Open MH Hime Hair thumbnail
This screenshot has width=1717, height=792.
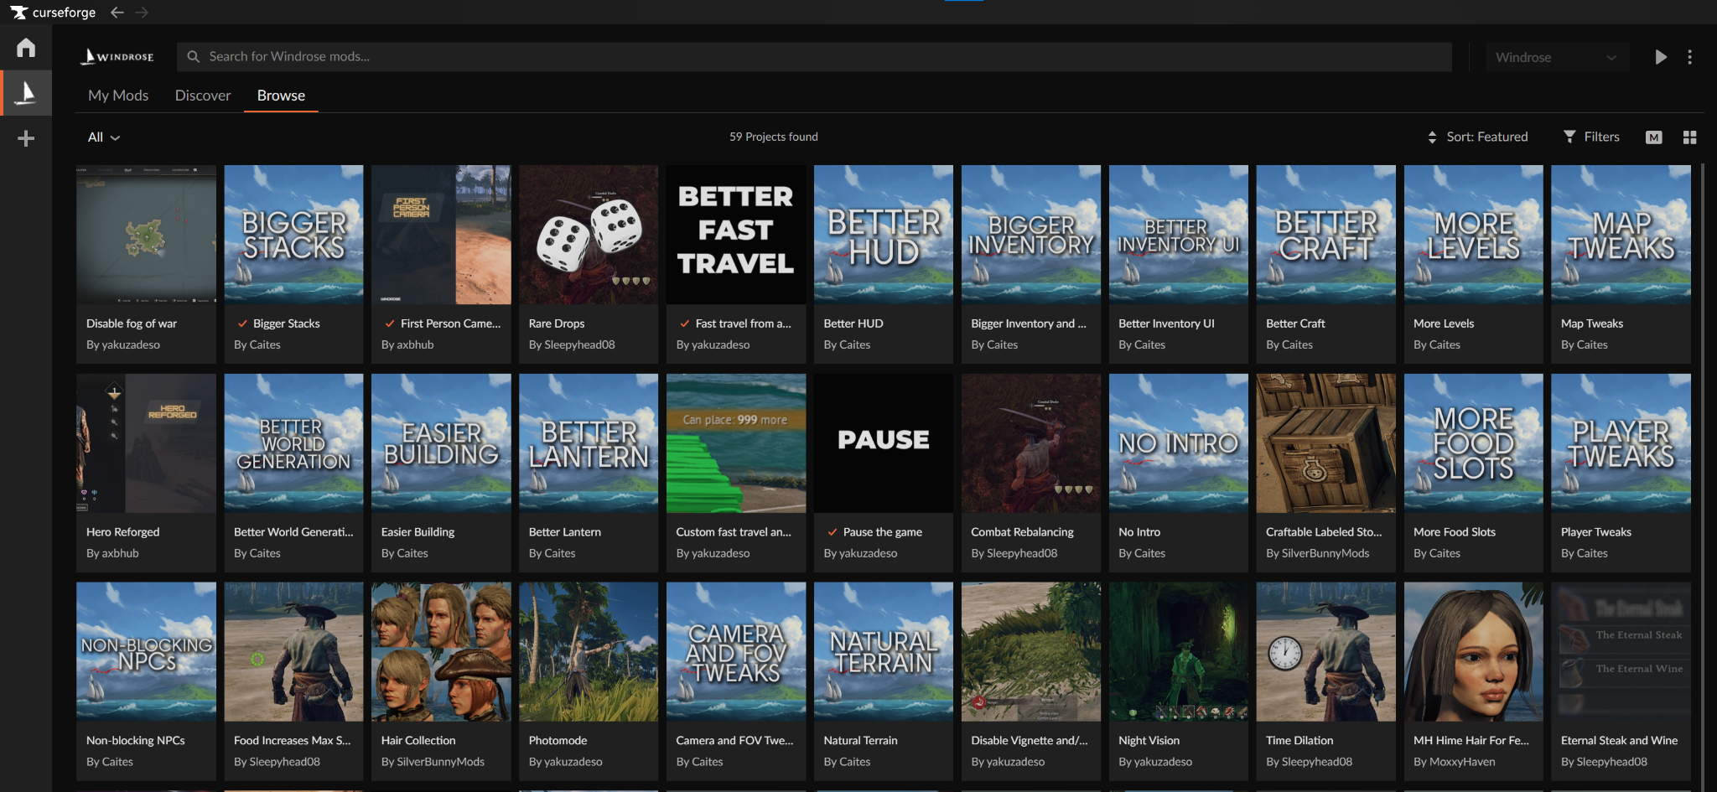click(x=1474, y=652)
